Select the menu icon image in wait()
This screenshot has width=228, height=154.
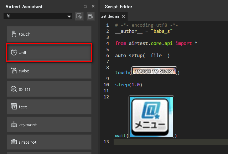pyautogui.click(x=151, y=117)
